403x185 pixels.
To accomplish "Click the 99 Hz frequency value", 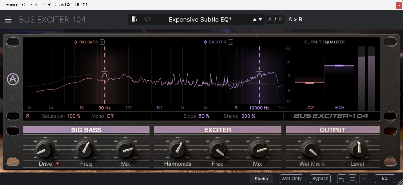I will [x=105, y=108].
